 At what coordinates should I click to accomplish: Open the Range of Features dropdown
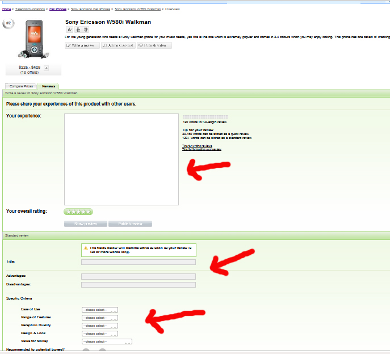(x=100, y=318)
